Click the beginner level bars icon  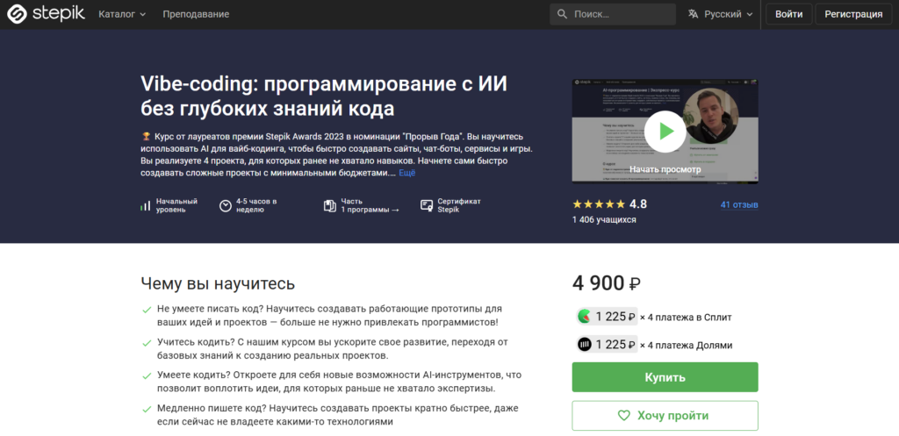[x=145, y=205]
